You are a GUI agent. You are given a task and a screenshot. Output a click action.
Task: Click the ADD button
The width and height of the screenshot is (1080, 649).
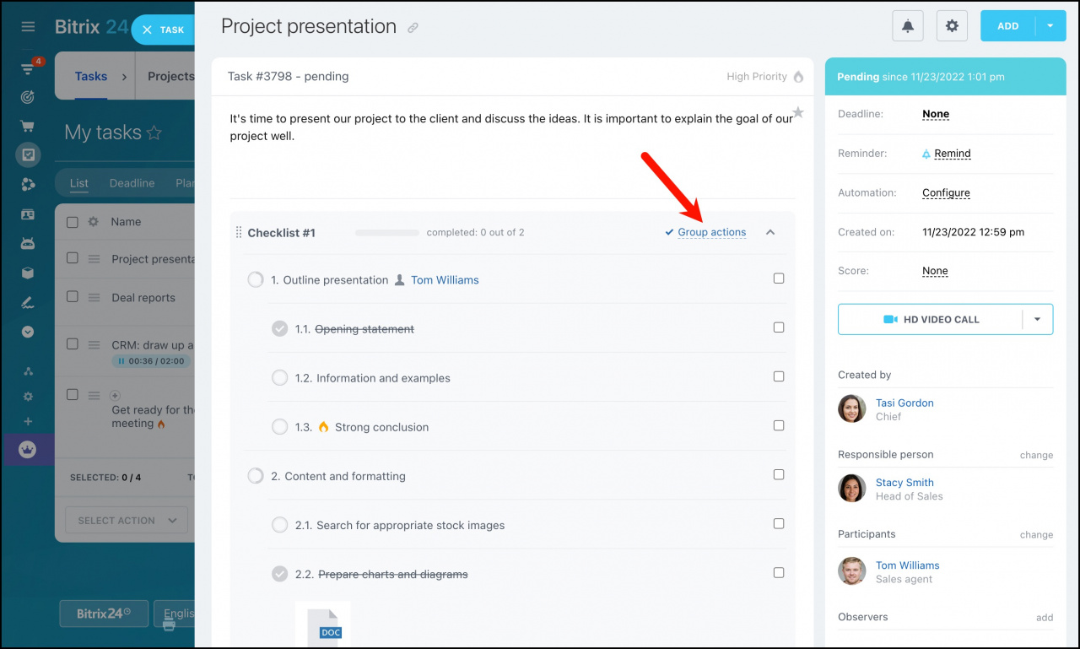1008,26
